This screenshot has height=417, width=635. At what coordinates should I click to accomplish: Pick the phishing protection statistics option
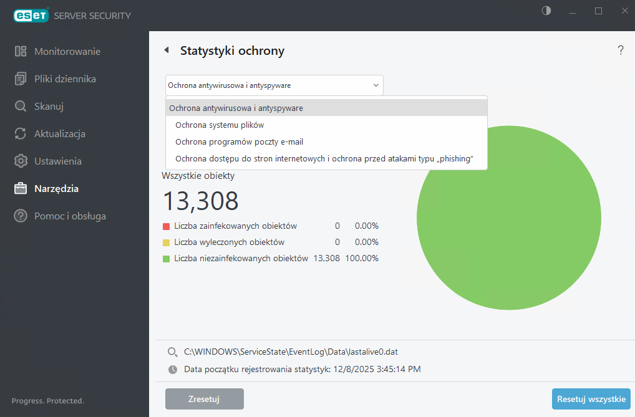point(324,158)
